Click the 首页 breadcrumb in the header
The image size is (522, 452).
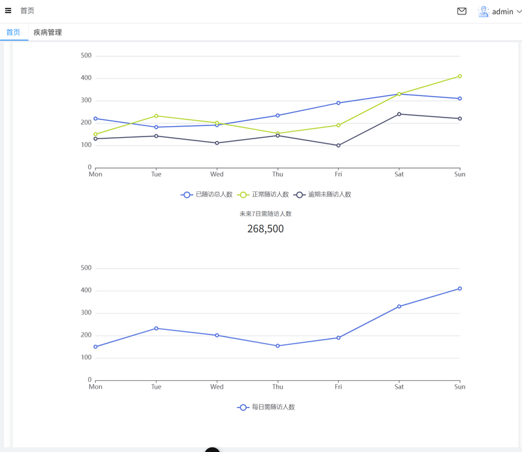pyautogui.click(x=27, y=10)
